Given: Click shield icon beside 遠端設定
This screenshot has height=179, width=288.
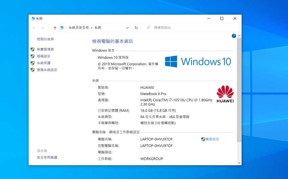Looking at the screenshot, I should (33, 56).
